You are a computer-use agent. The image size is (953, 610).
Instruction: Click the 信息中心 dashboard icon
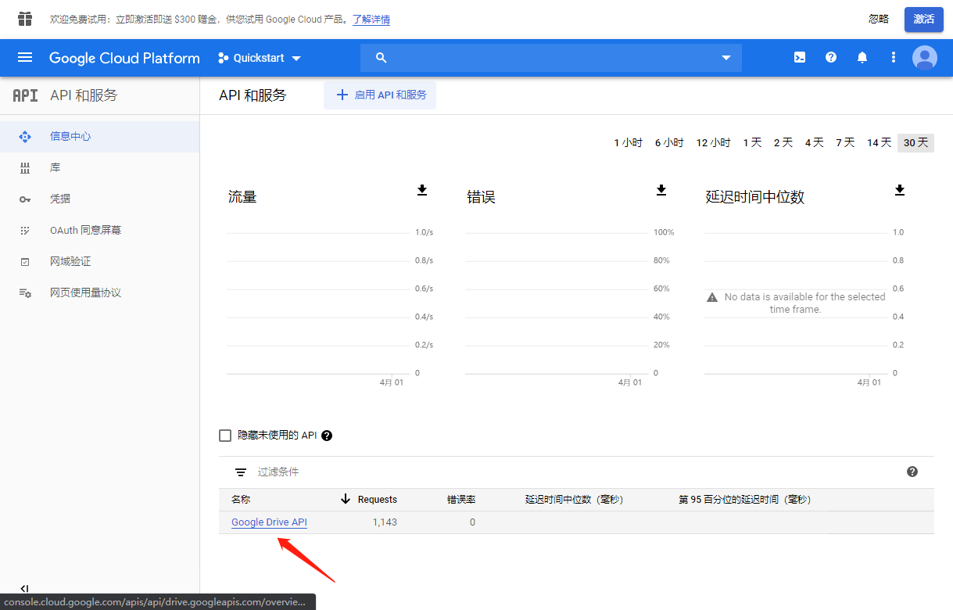tap(25, 136)
